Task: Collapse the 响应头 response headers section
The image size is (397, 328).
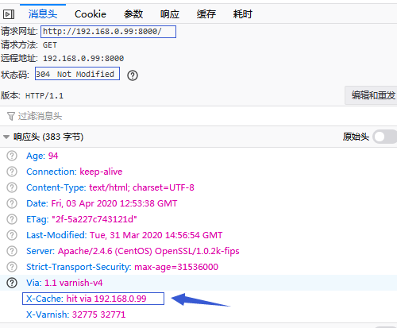Action: click(x=6, y=137)
